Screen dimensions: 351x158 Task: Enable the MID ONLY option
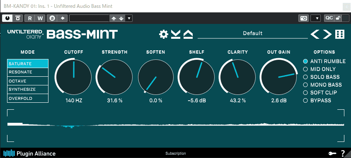click(305, 69)
